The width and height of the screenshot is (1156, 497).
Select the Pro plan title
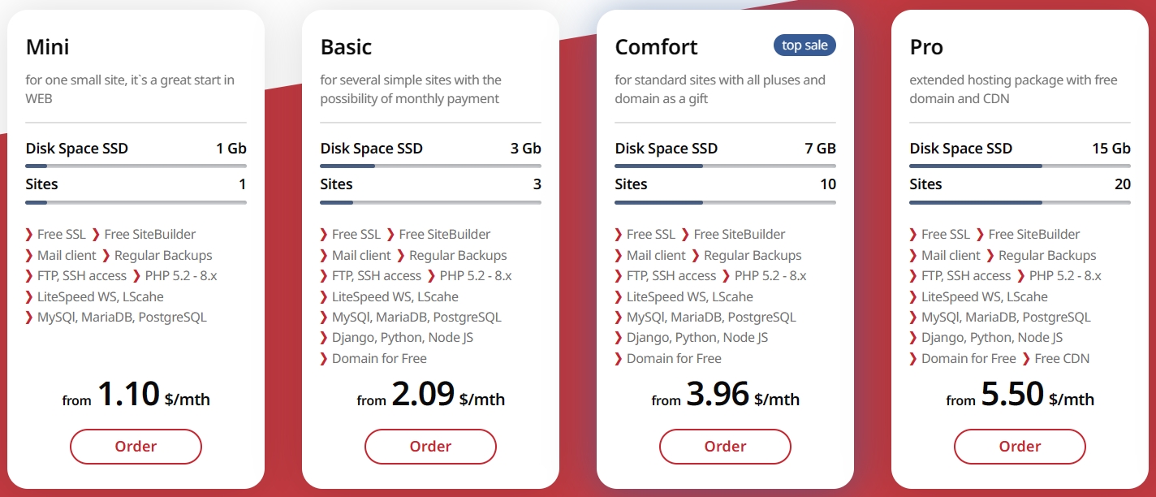[x=926, y=47]
